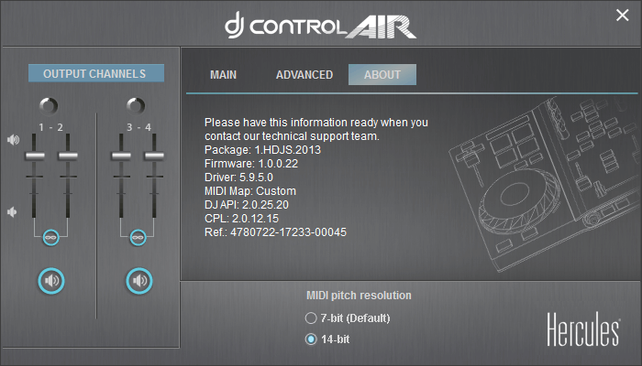This screenshot has height=366, width=642.
Task: Click channel 1 volume fader handle
Action: coord(35,156)
